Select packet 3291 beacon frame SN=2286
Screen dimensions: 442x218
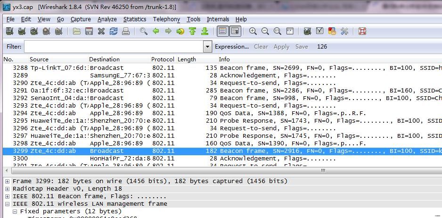point(222,91)
